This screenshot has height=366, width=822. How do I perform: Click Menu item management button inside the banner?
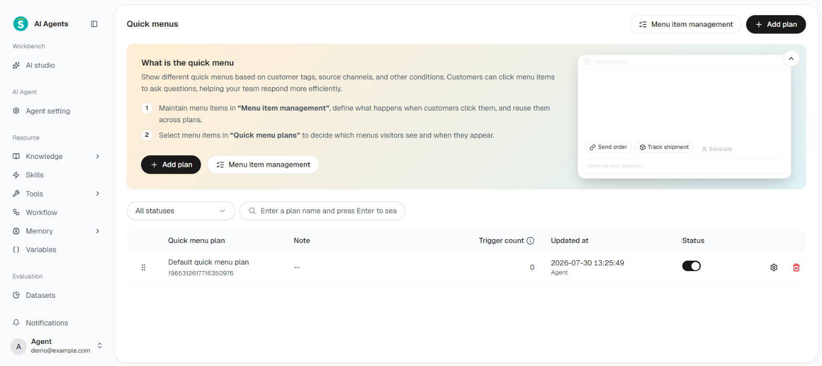click(263, 165)
